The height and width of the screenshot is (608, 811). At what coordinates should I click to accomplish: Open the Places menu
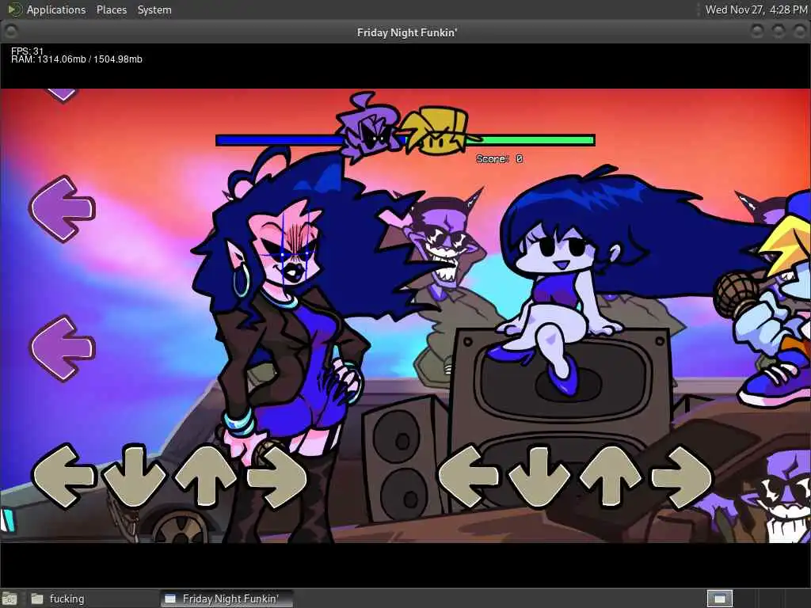(111, 9)
